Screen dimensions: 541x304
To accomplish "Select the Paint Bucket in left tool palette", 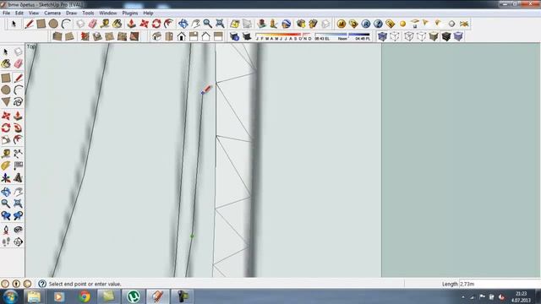I will [x=6, y=63].
